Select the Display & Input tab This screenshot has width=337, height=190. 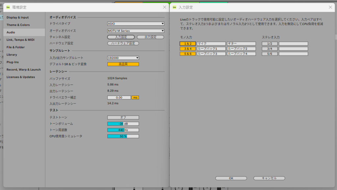coord(17,17)
